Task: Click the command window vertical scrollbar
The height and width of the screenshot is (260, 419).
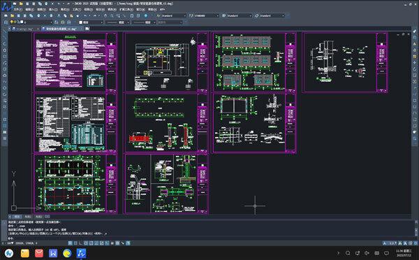Action: [x=416, y=229]
